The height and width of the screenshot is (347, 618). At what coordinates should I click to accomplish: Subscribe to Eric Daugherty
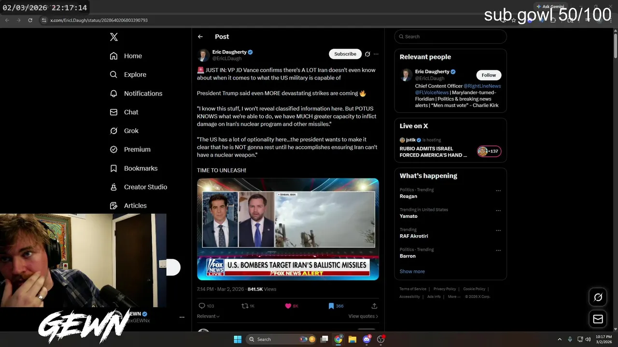point(345,54)
